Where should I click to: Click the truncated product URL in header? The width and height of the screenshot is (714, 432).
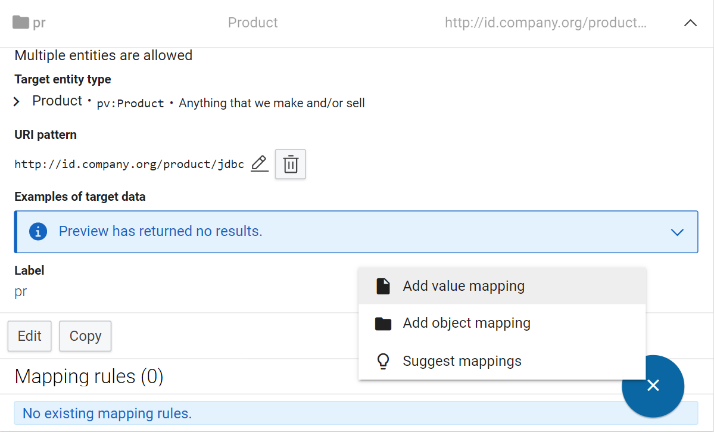tap(545, 23)
